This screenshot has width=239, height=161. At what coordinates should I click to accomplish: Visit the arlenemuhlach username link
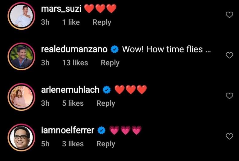70,90
